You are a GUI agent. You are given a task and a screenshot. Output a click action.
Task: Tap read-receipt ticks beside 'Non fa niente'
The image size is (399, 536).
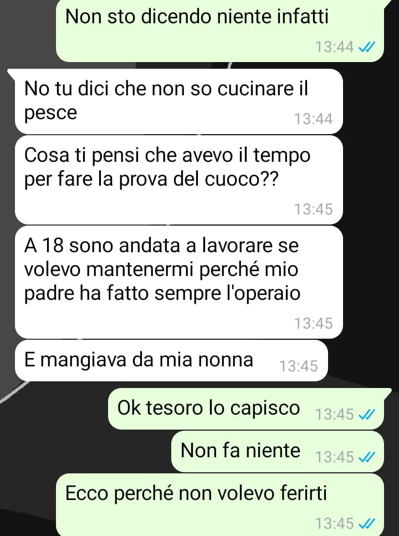coord(366,457)
